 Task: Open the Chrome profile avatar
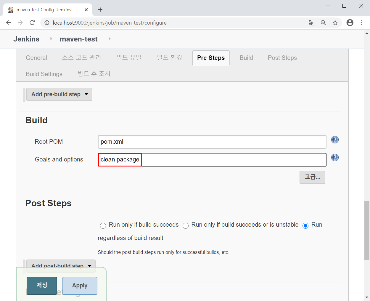(x=350, y=23)
